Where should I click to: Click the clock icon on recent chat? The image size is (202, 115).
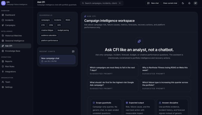click(x=42, y=61)
